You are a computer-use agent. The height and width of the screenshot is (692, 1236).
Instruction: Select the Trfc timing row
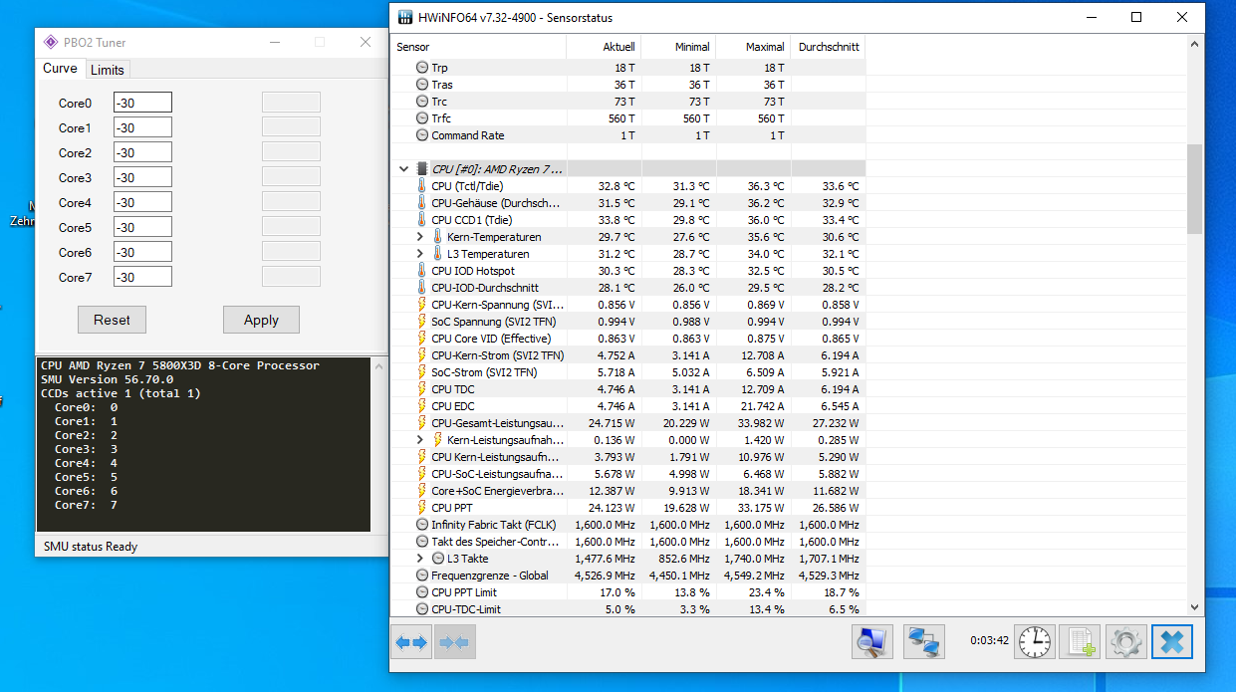point(628,118)
